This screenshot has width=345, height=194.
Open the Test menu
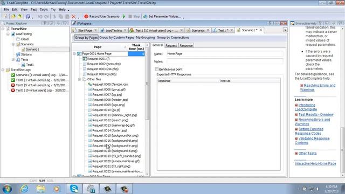[33, 10]
